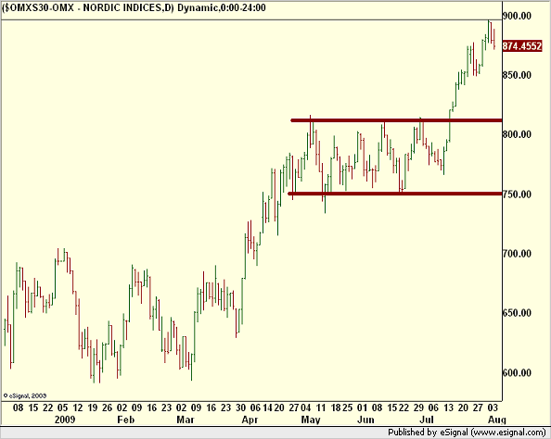Click the May month label
551x439 pixels.
(x=311, y=420)
